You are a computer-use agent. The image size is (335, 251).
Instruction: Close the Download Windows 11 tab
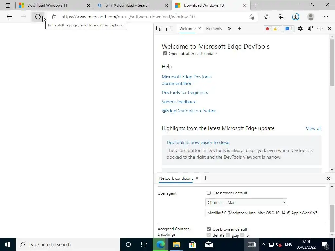(88, 5)
